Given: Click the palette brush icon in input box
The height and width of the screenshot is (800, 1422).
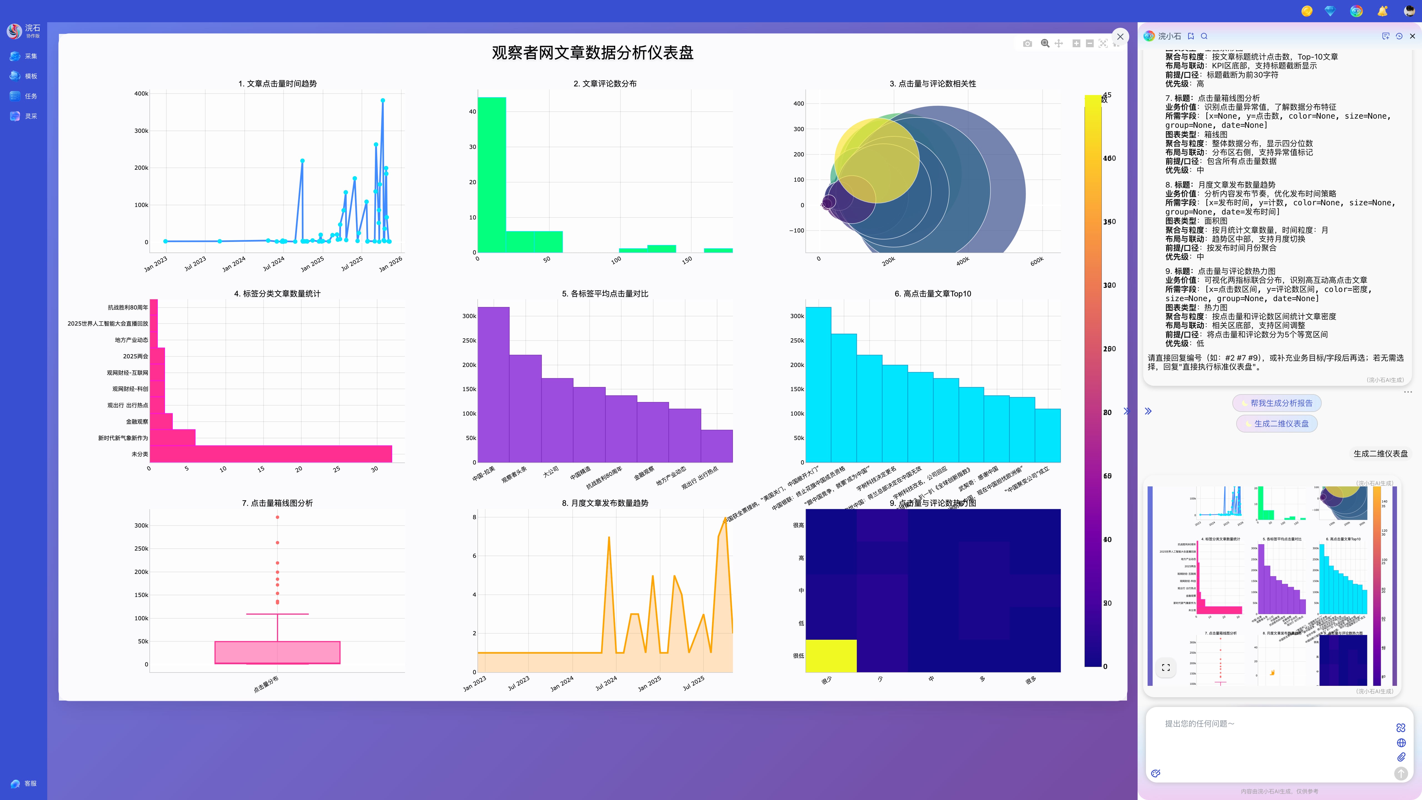Looking at the screenshot, I should [x=1156, y=774].
